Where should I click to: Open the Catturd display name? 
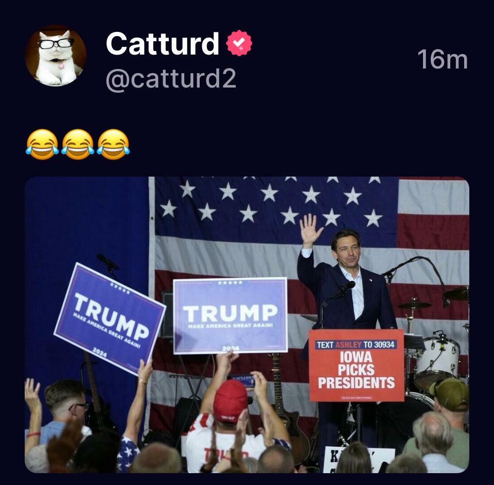162,43
